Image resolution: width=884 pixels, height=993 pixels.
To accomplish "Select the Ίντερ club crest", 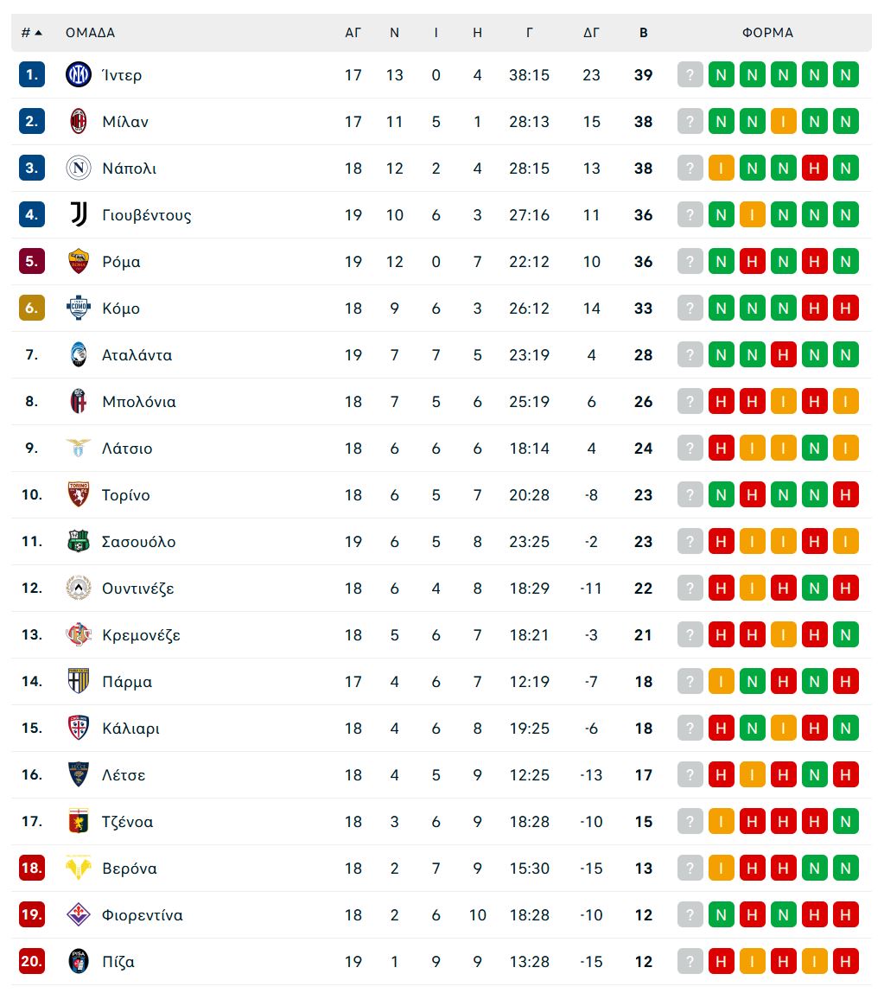I will (x=79, y=74).
